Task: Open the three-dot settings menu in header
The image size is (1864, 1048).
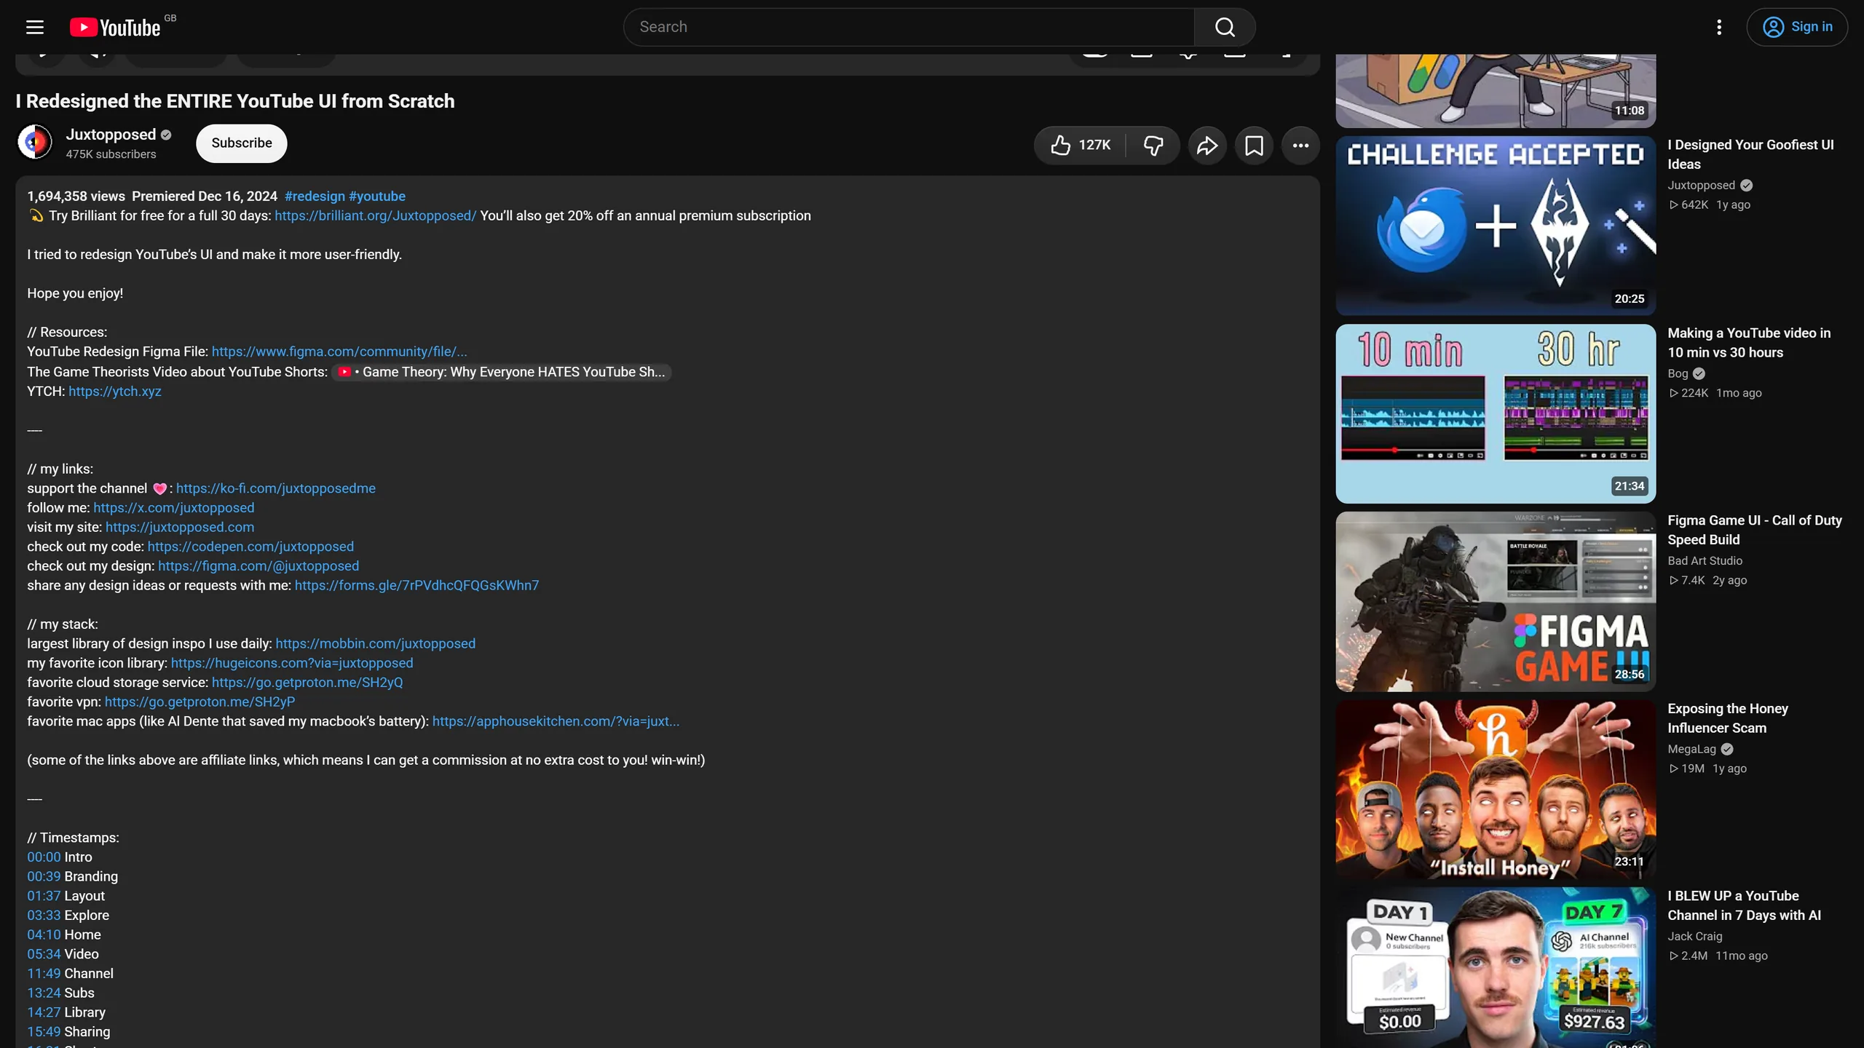Action: [1719, 27]
